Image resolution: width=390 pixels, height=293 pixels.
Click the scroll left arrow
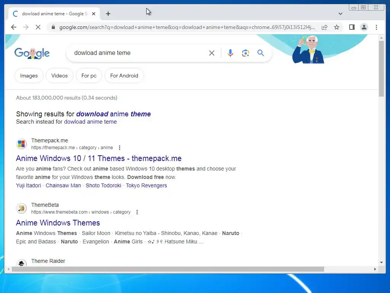8,269
